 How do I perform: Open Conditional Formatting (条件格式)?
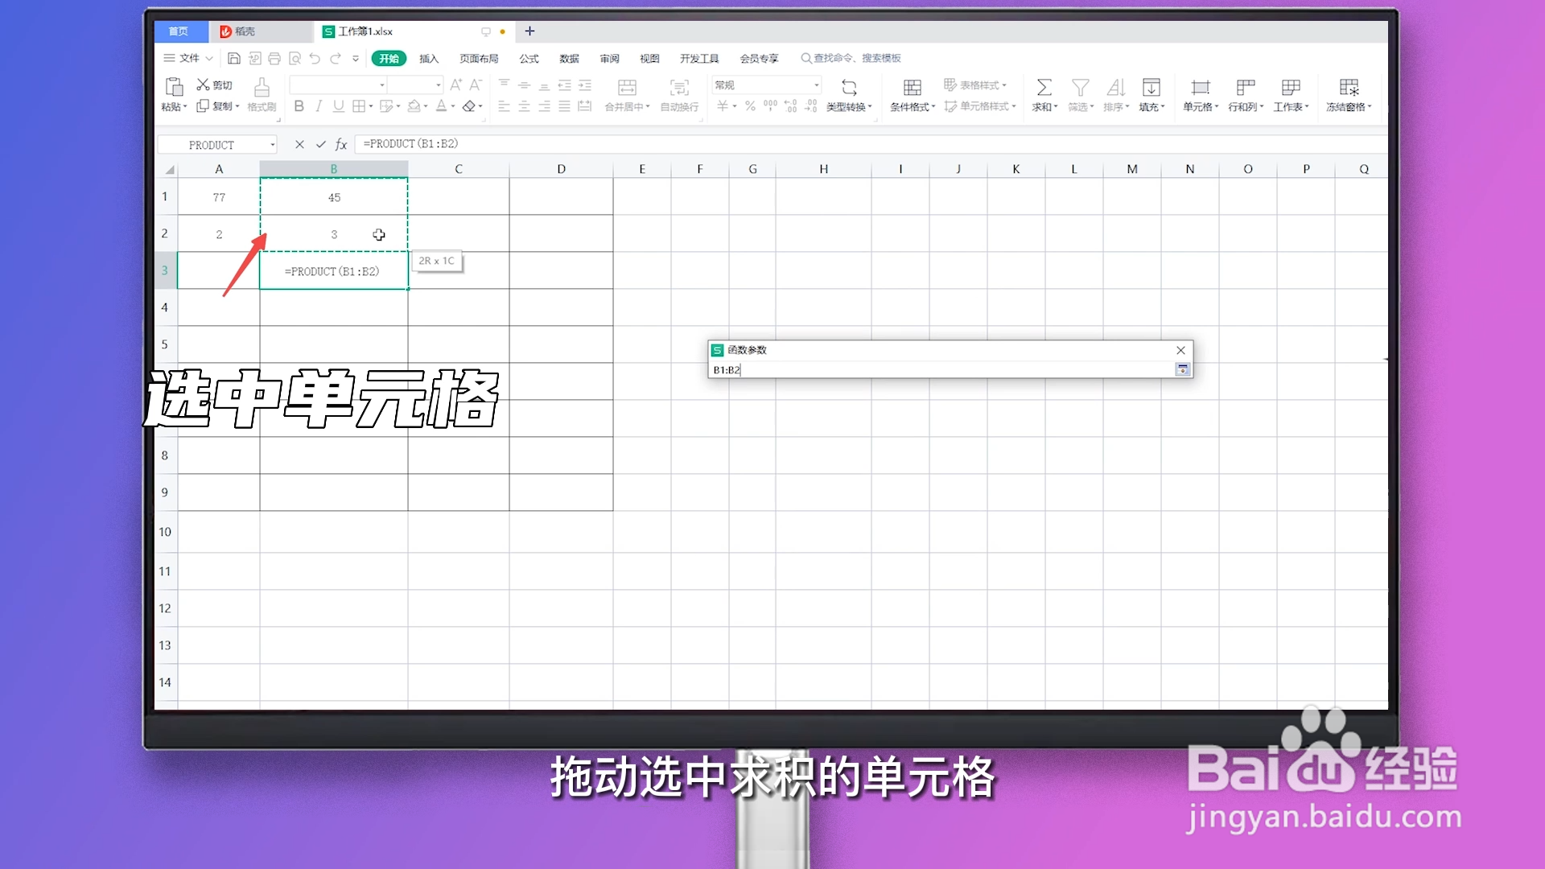912,95
